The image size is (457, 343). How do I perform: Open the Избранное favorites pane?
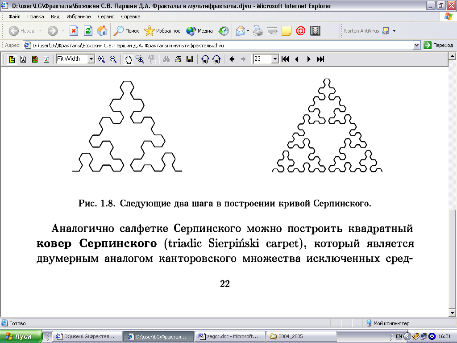162,31
